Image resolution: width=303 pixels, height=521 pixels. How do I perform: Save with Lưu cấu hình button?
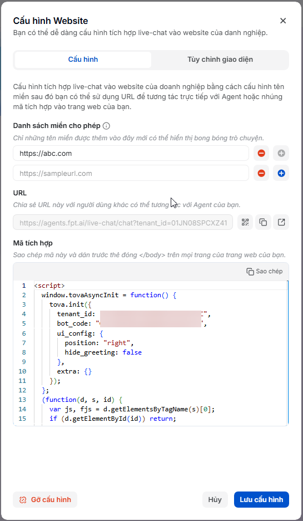261,500
